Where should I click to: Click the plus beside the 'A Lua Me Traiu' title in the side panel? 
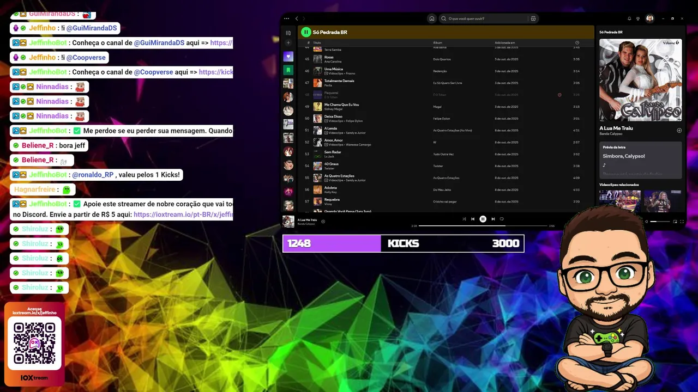679,131
